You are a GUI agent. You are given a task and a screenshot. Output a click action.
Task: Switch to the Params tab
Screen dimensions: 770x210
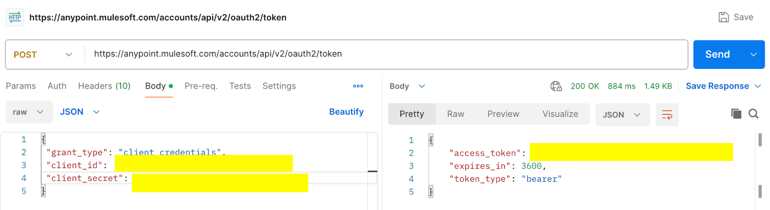click(21, 86)
